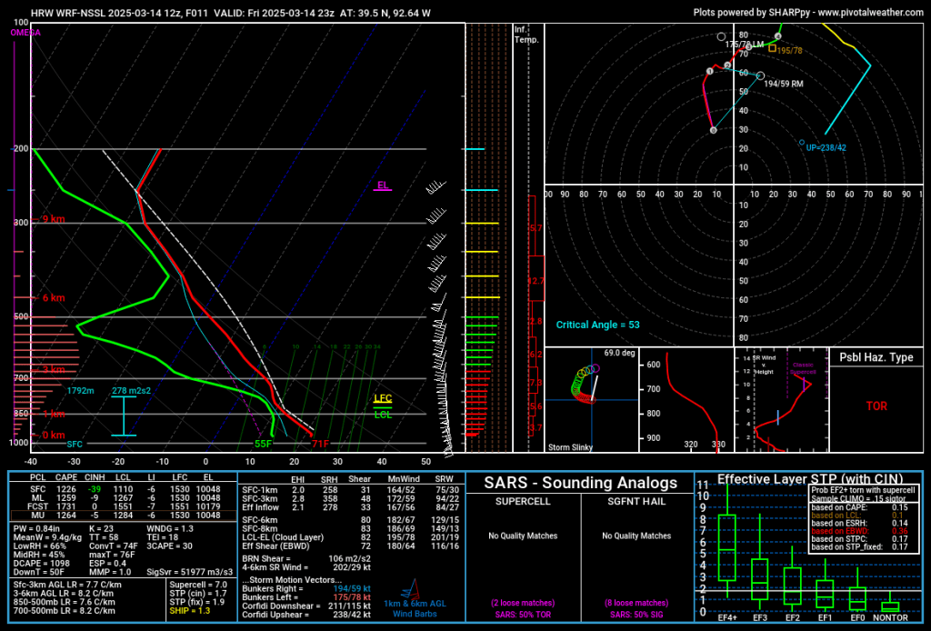931x631 pixels.
Task: Click the SUPERCELL column header
Action: click(x=521, y=501)
